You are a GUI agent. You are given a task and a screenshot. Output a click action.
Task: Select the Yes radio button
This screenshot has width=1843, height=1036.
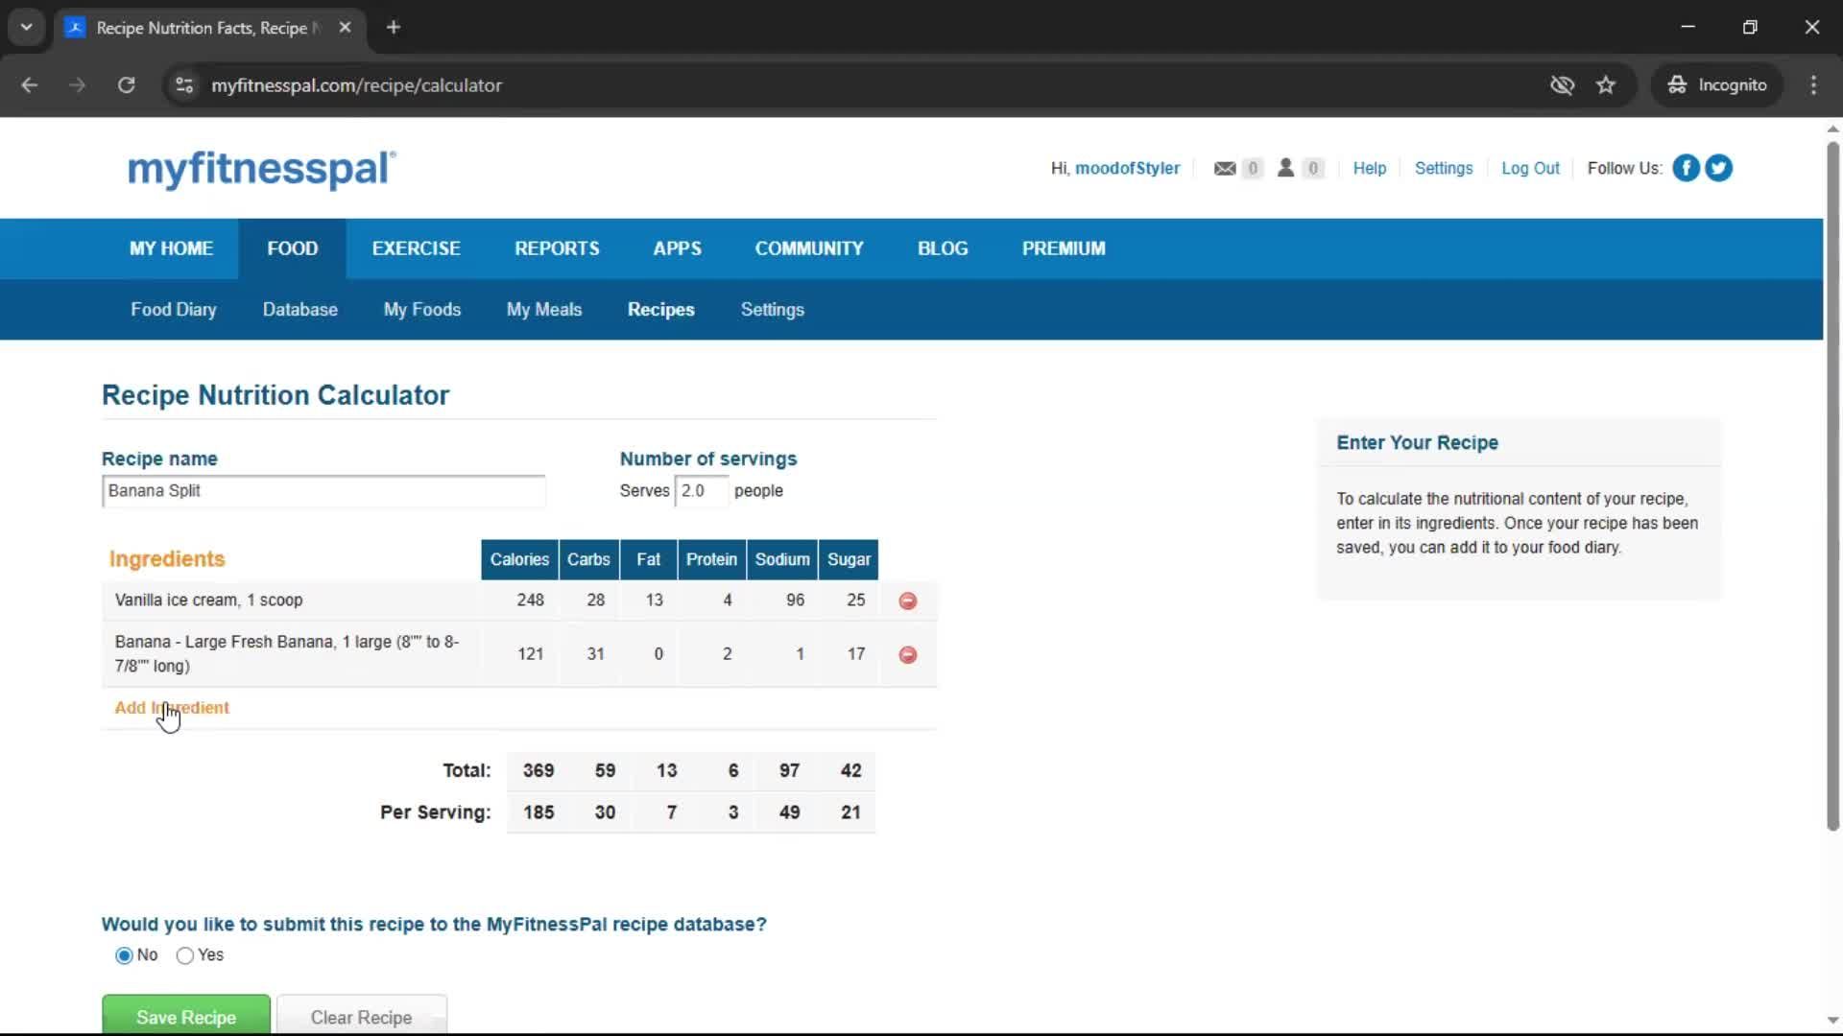pos(184,955)
